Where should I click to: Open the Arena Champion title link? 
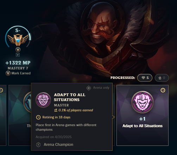(x=58, y=144)
